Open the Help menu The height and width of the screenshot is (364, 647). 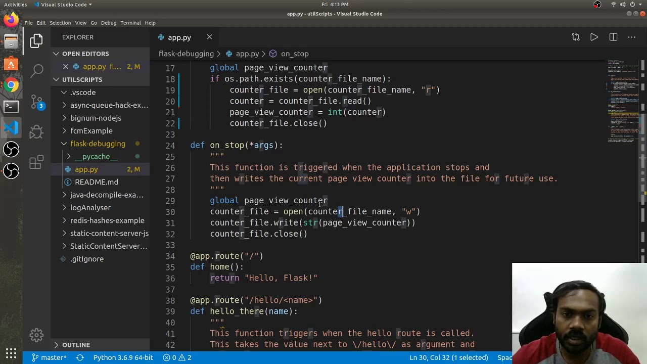pyautogui.click(x=150, y=23)
